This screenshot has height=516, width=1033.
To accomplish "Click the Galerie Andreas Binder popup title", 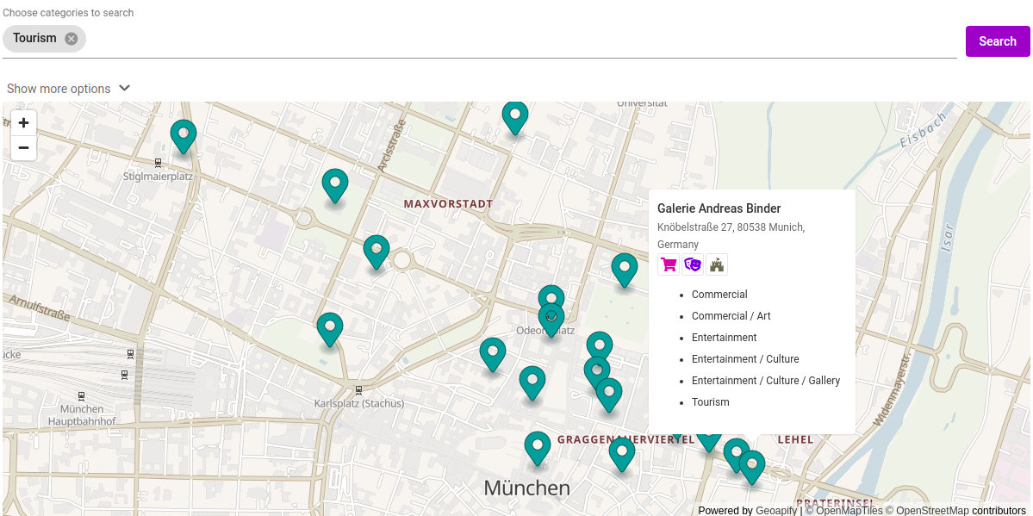I will (719, 208).
